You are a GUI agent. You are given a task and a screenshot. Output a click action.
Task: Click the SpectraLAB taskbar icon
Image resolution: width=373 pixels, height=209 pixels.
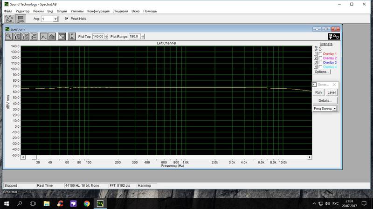pos(100,203)
